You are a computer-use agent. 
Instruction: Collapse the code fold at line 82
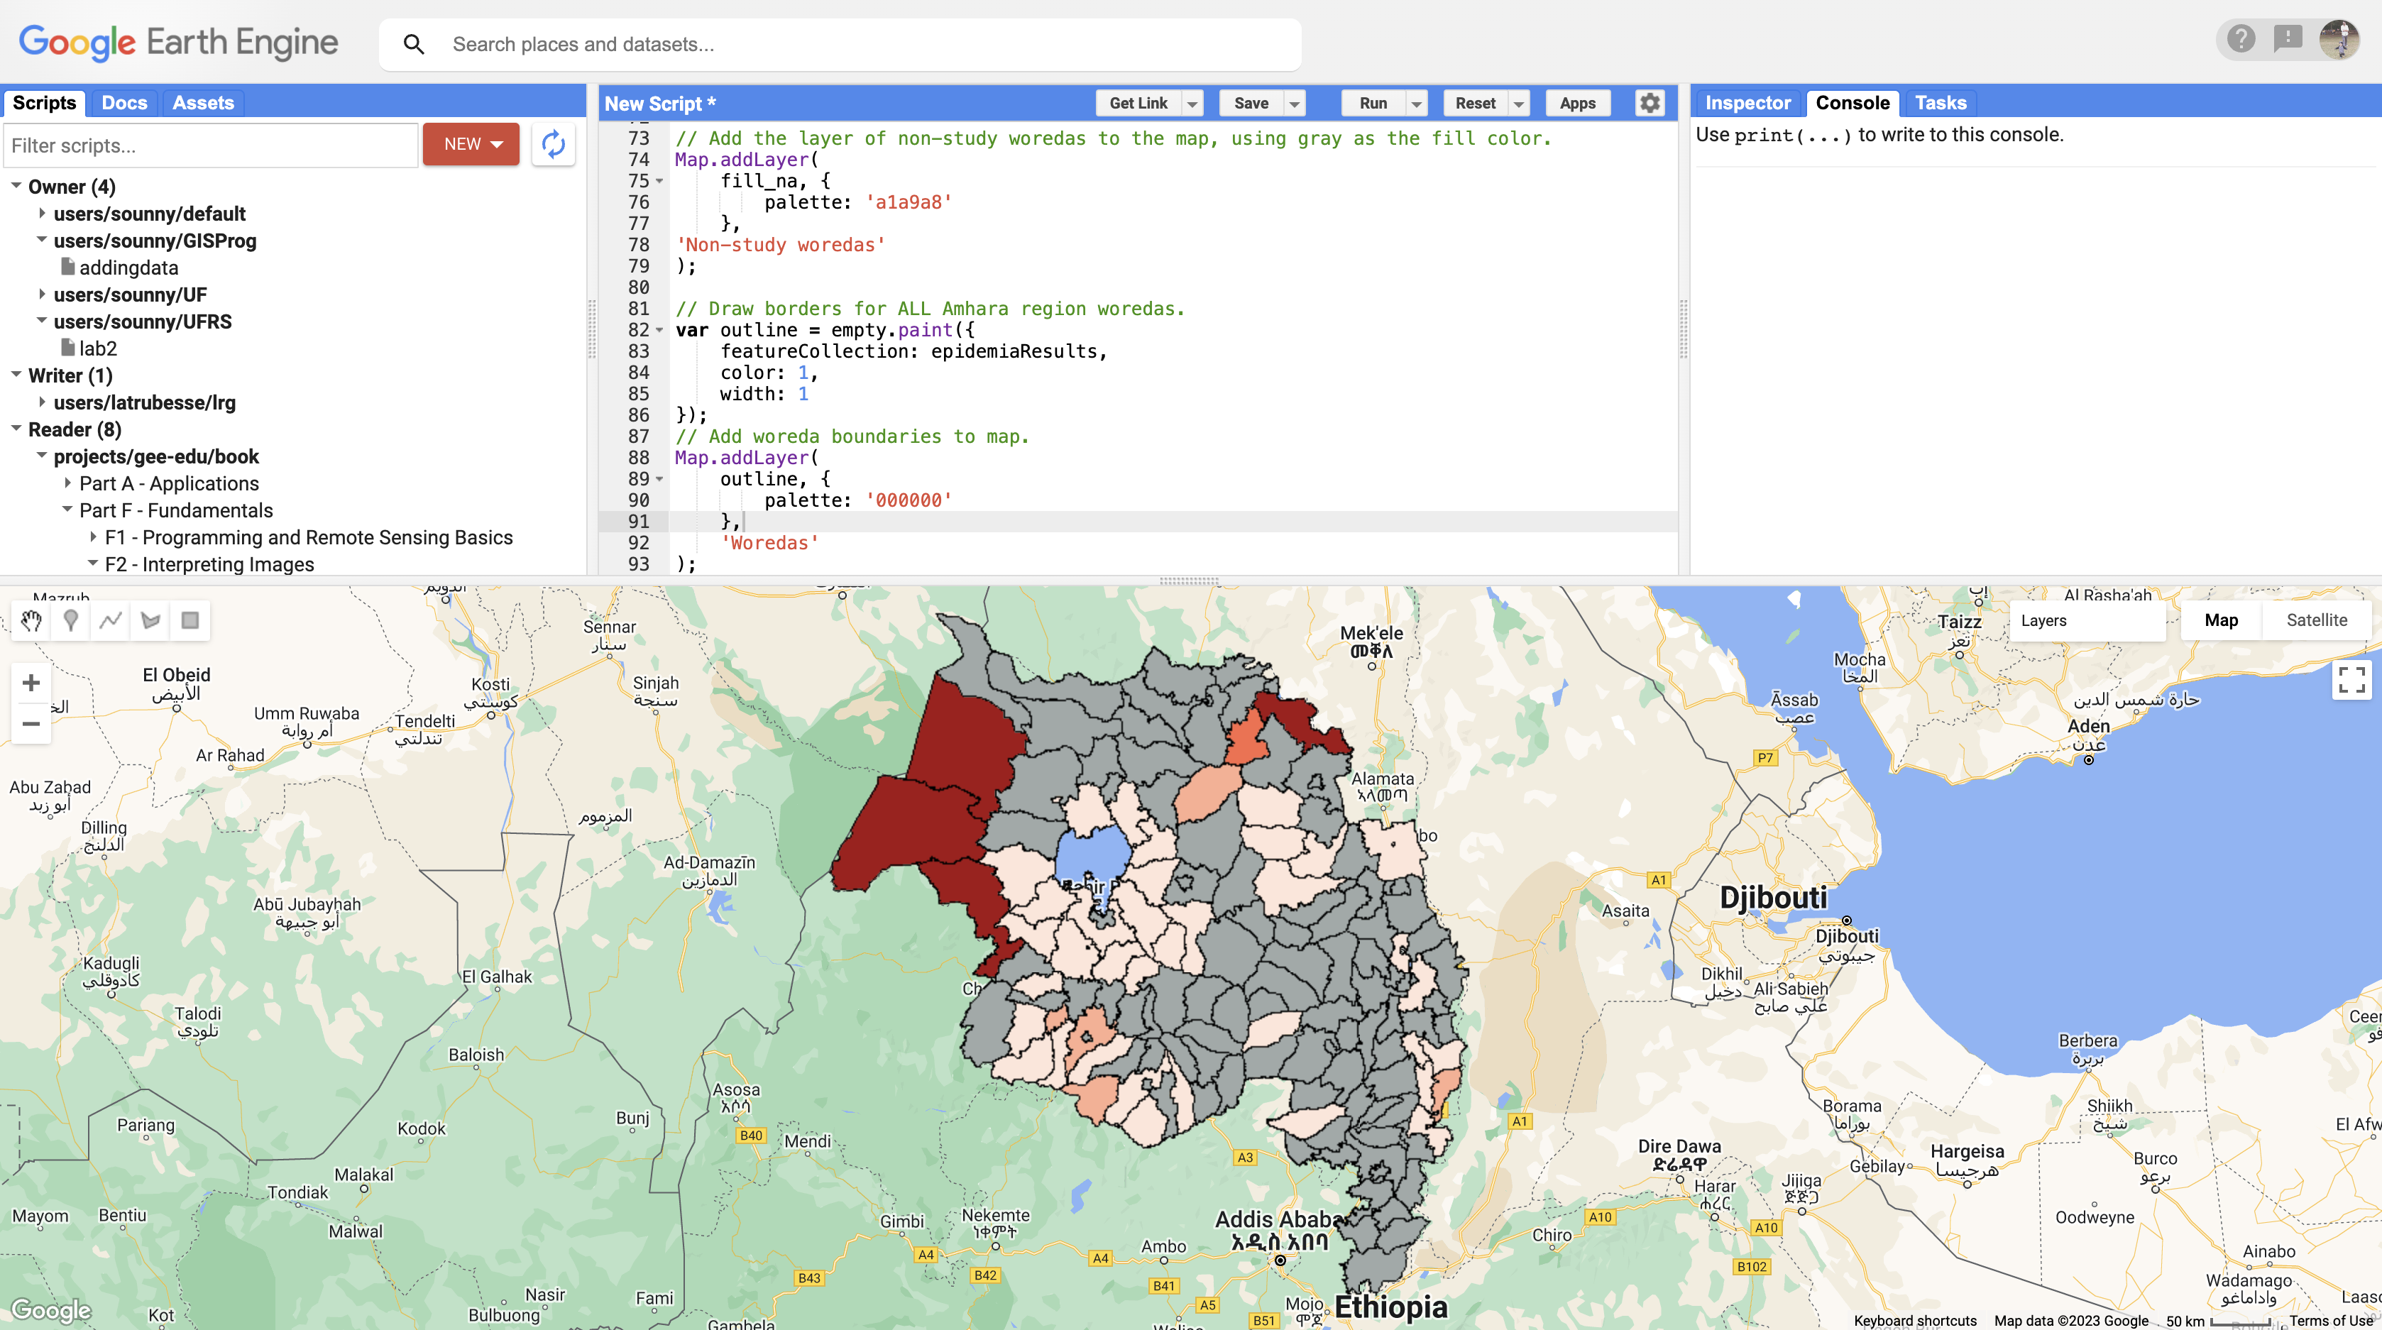pos(659,330)
